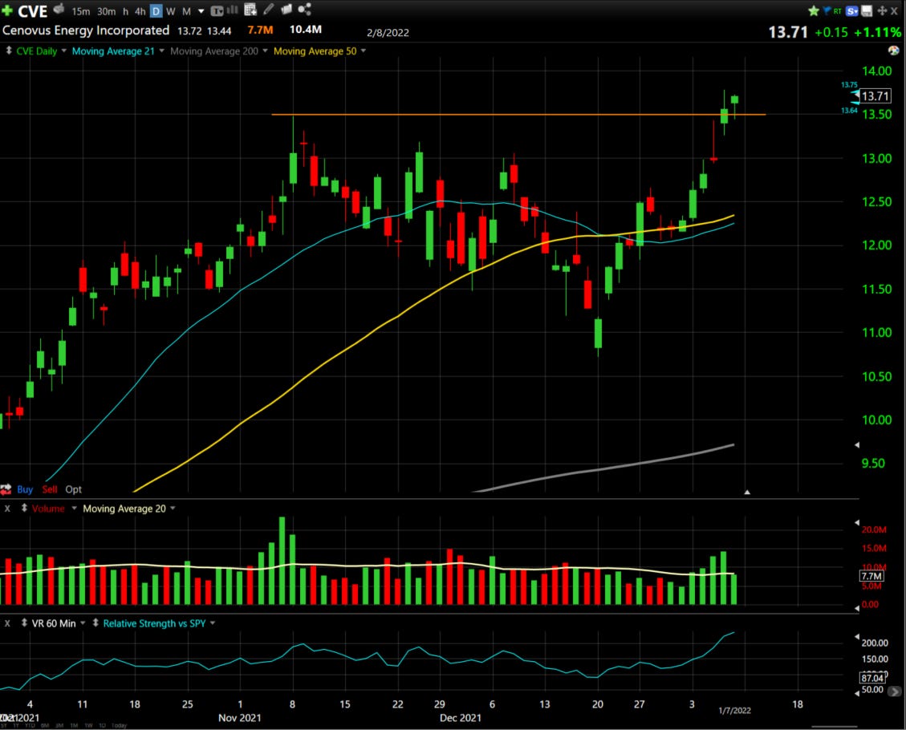Click left arrow marker near 9.50 price
This screenshot has height=730, width=906.
tap(857, 444)
